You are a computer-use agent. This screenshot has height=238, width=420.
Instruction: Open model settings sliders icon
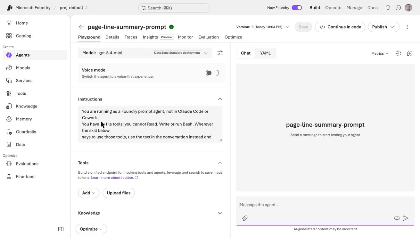(x=220, y=53)
